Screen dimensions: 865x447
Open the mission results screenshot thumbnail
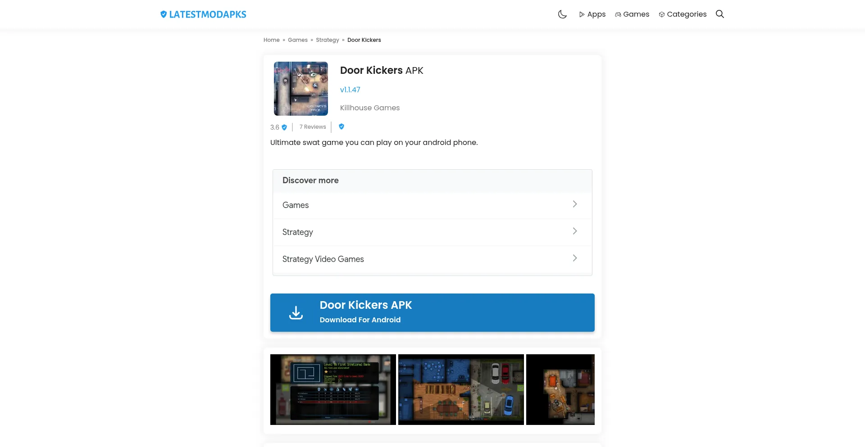(x=333, y=389)
